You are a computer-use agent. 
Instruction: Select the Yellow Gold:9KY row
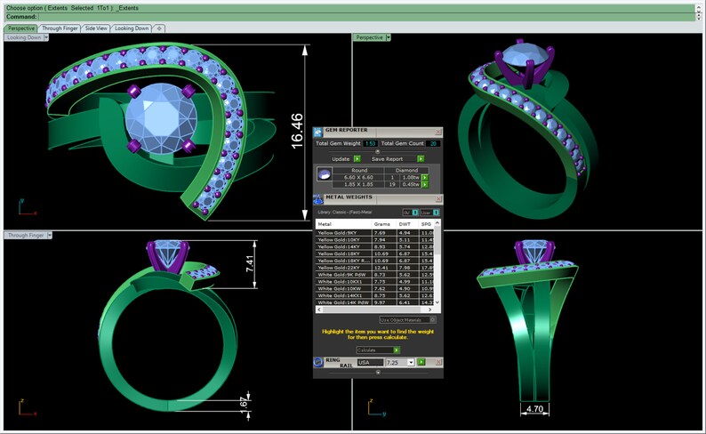[375, 233]
